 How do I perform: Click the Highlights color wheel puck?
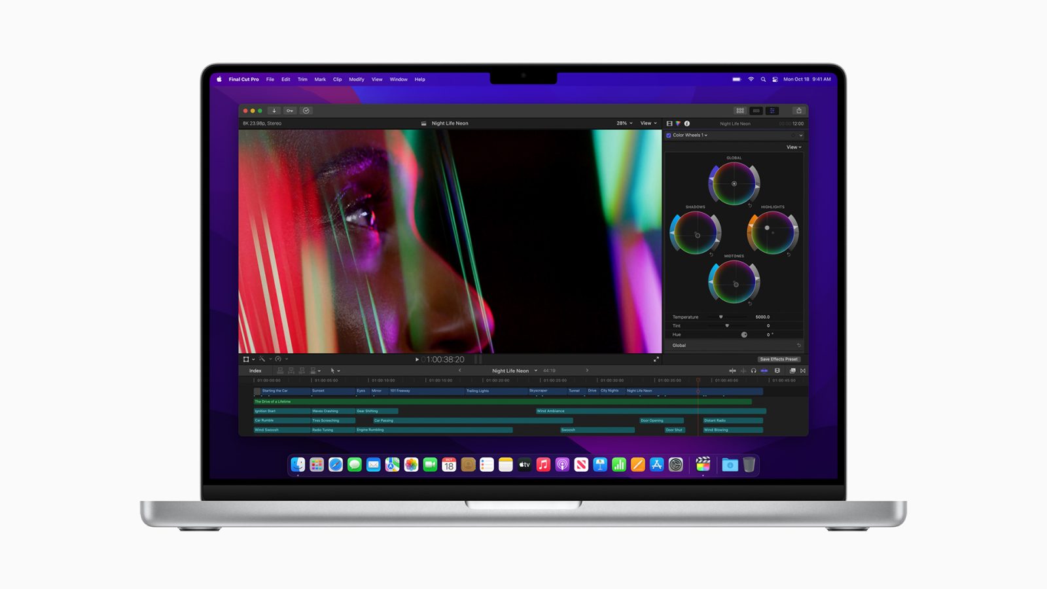pyautogui.click(x=767, y=228)
